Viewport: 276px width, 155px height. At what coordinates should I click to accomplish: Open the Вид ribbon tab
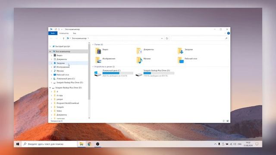[x=75, y=33]
